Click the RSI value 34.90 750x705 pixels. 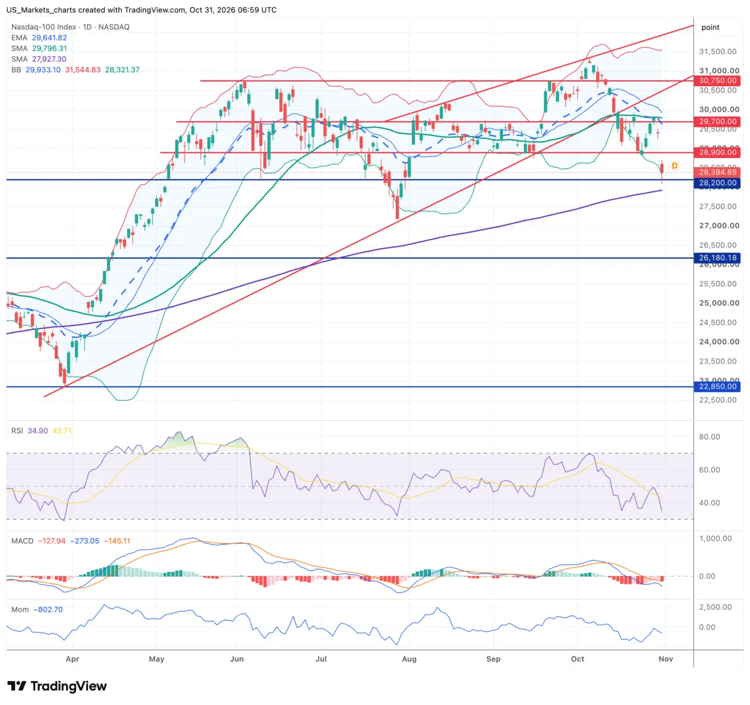tap(38, 431)
